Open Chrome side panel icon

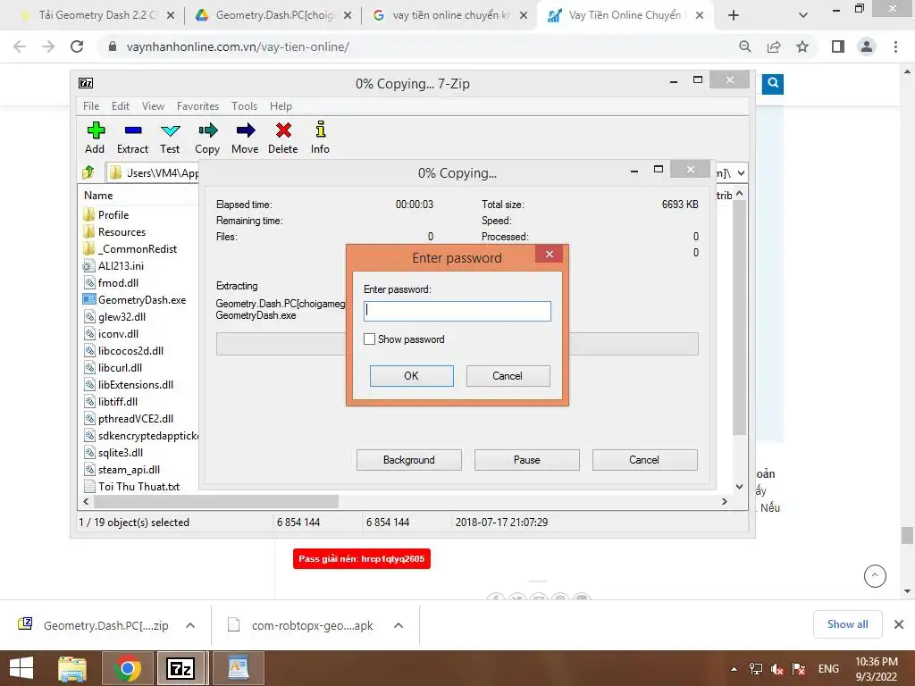[x=838, y=46]
